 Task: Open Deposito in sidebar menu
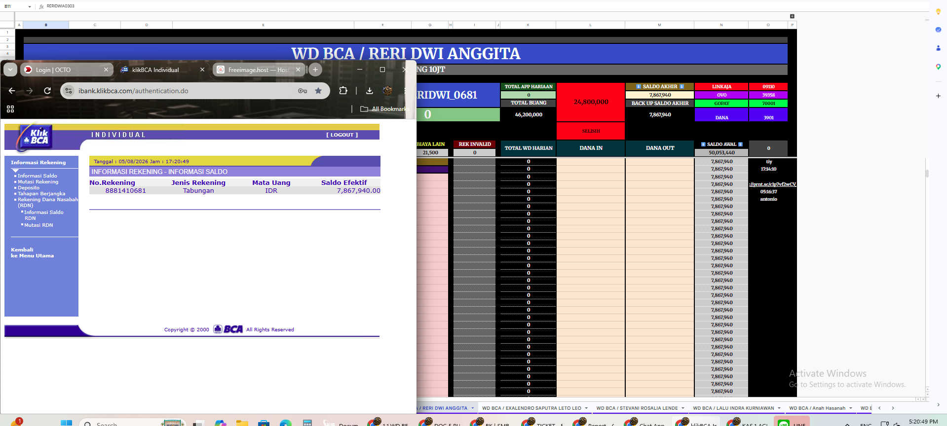(29, 187)
